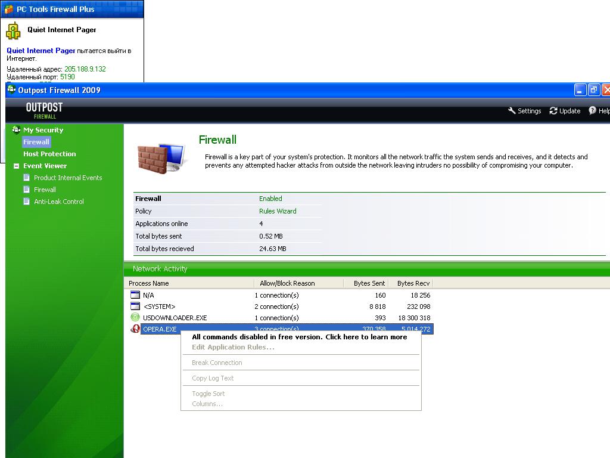The width and height of the screenshot is (610, 458).
Task: Click Quiet Internet Pager application icon
Action: (13, 31)
